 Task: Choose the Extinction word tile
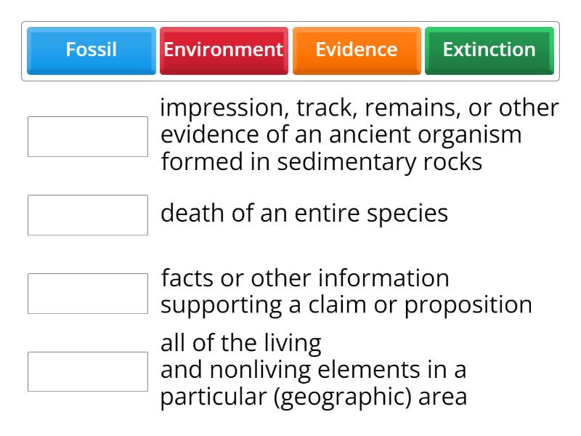(x=489, y=50)
